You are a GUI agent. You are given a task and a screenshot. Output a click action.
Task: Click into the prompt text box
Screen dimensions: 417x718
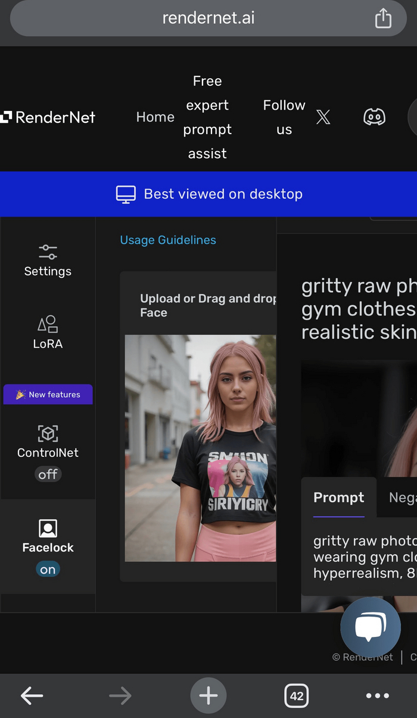tap(359, 557)
